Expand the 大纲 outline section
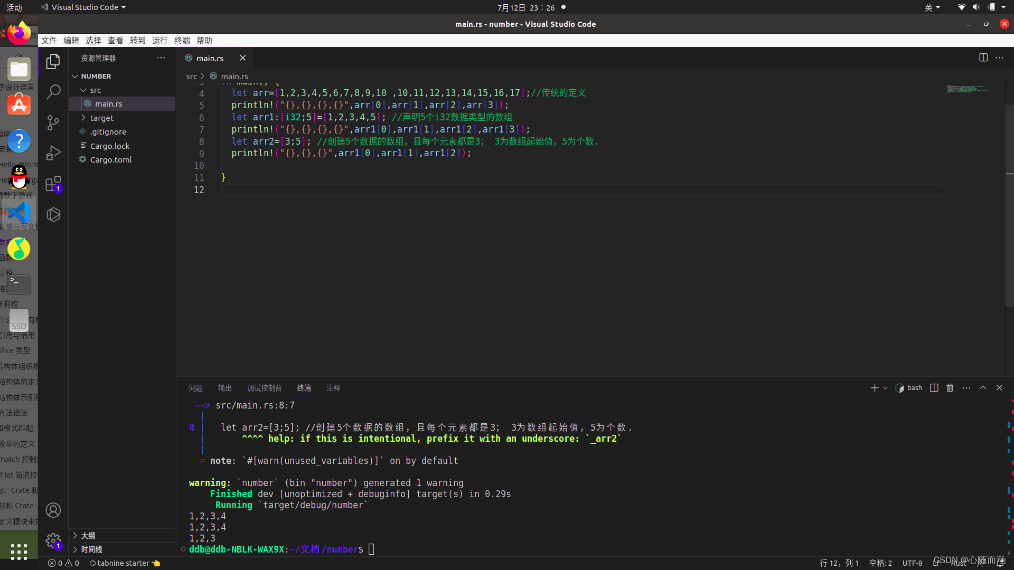The width and height of the screenshot is (1014, 570). coord(122,536)
